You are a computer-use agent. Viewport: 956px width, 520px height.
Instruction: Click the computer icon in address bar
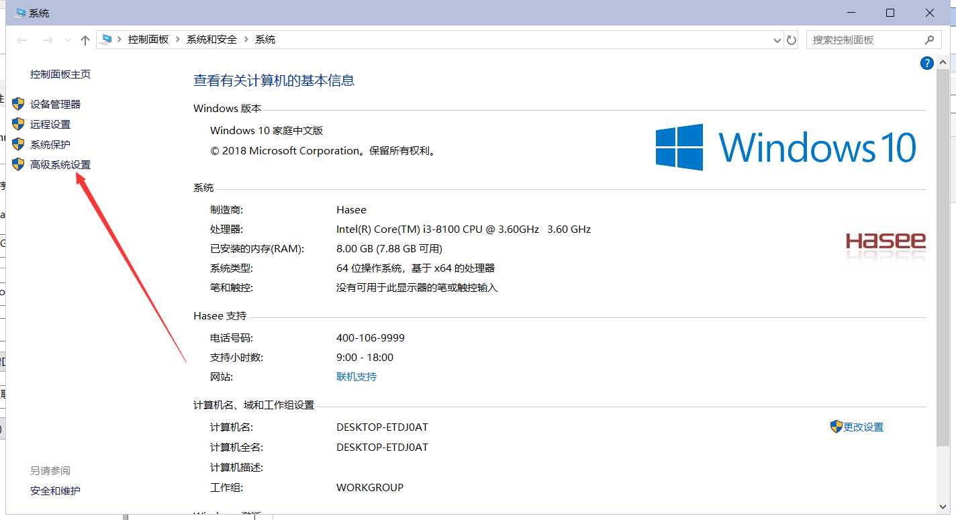click(x=106, y=40)
